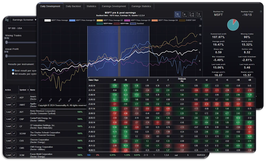The image size is (270, 162).
Task: Sort the table by Symbol column header
Action: (x=22, y=90)
